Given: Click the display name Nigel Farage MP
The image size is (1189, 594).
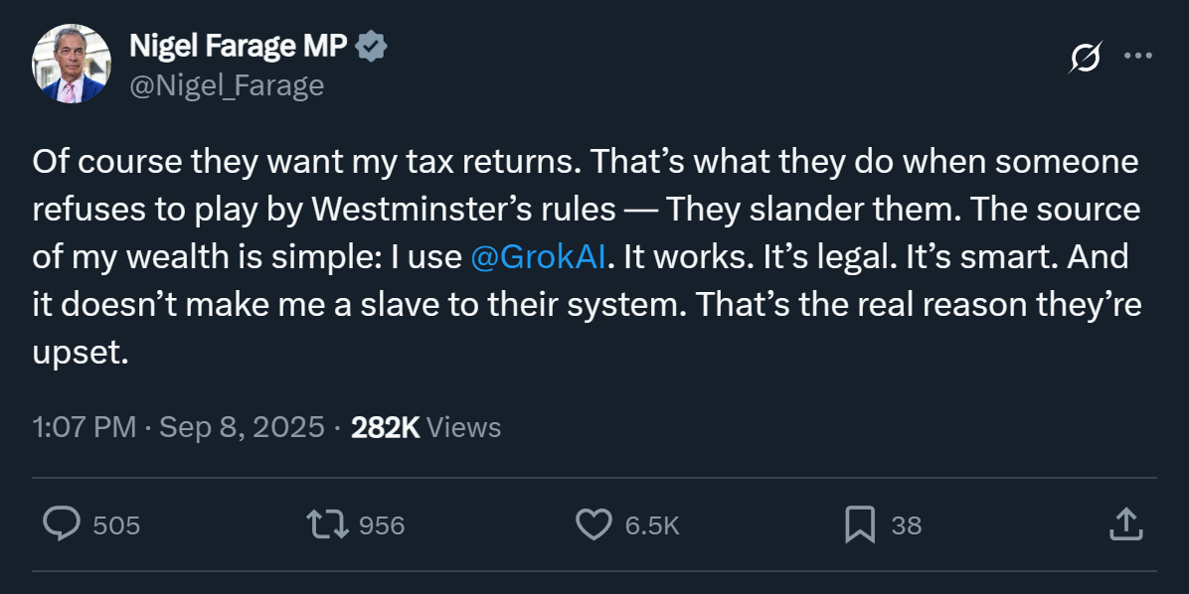Looking at the screenshot, I should pos(239,46).
